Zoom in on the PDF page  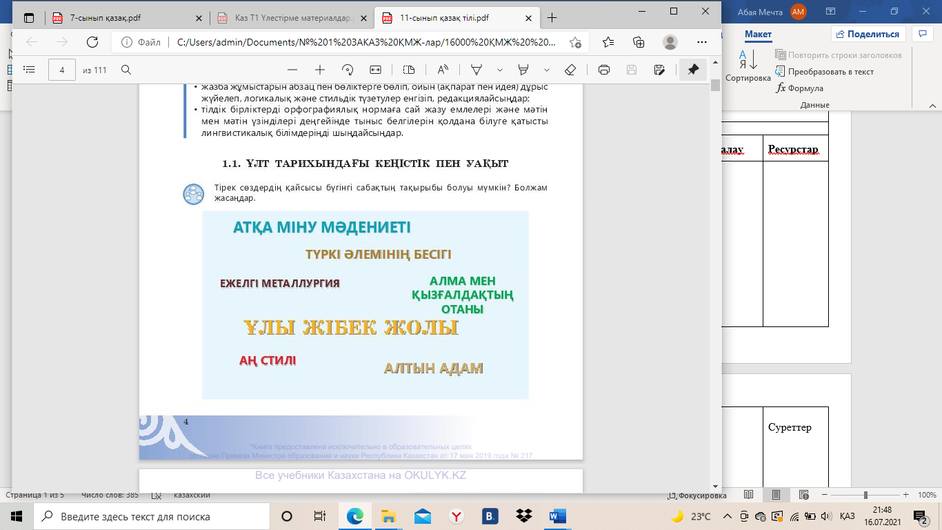(320, 70)
